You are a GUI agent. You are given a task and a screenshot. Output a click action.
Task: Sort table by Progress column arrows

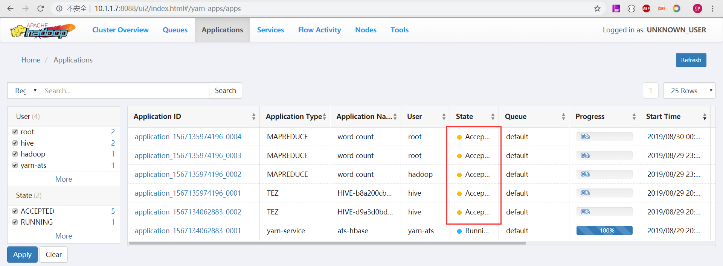(634, 117)
